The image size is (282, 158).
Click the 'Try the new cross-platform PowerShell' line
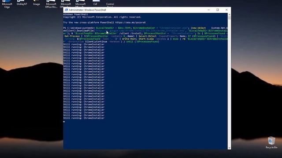(x=104, y=22)
